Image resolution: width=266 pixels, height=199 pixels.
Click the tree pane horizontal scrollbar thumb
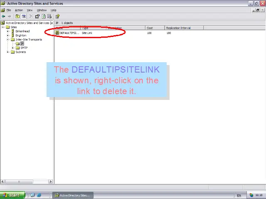(19, 182)
